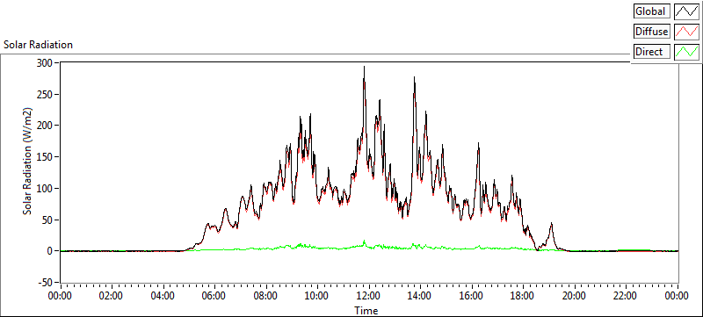Click the 16:00 time axis label
Image resolution: width=703 pixels, height=317 pixels.
[472, 296]
